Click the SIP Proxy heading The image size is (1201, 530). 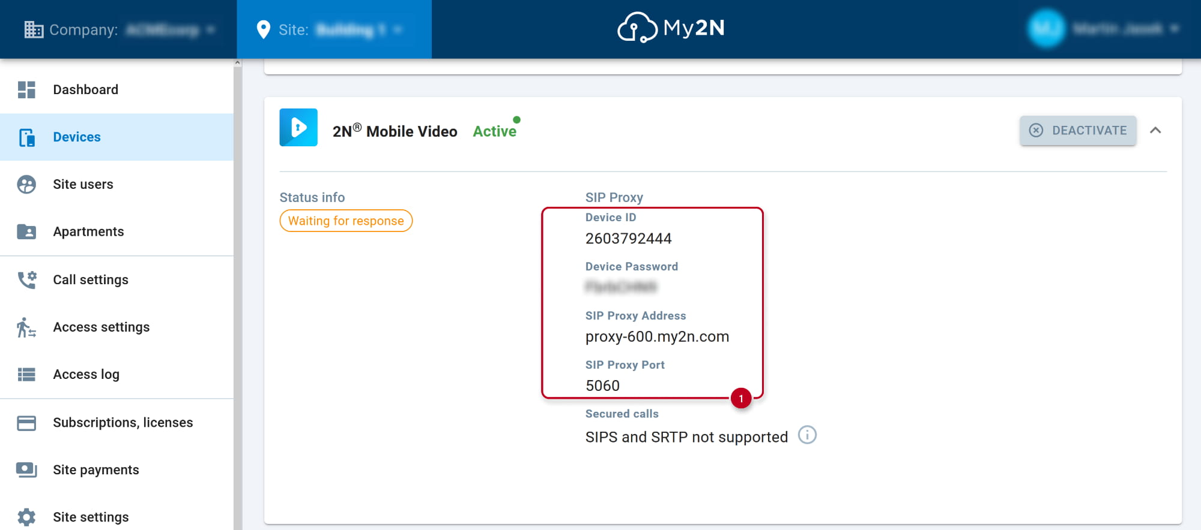pyautogui.click(x=614, y=197)
